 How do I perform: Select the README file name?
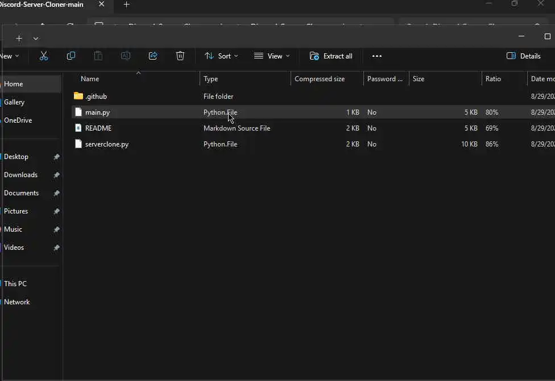point(98,128)
